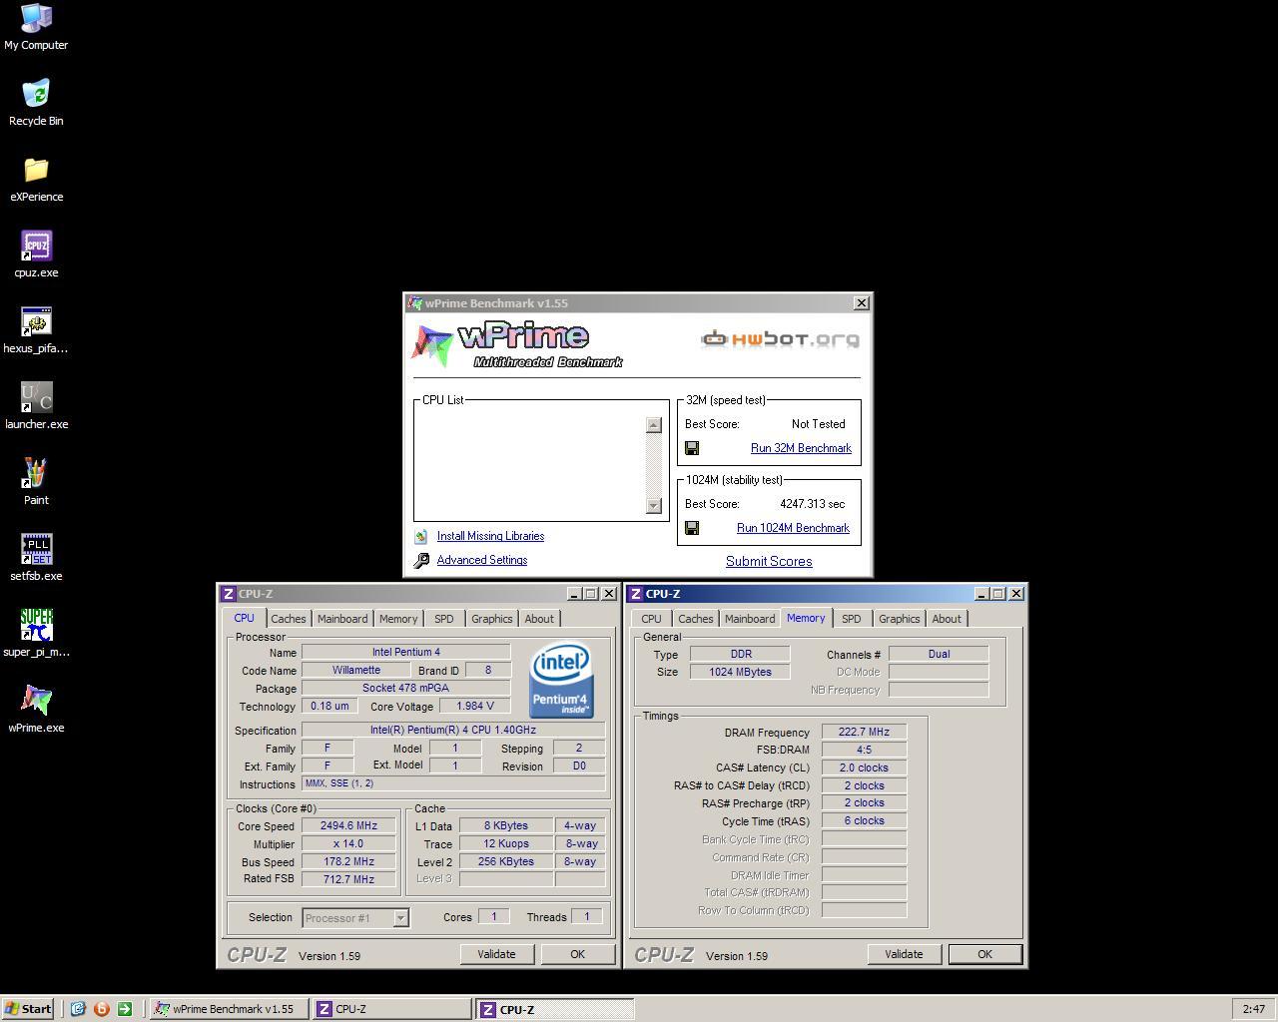Screen dimensions: 1278x1022
Task: Click Validate in right CPU-Z window
Action: 904,954
